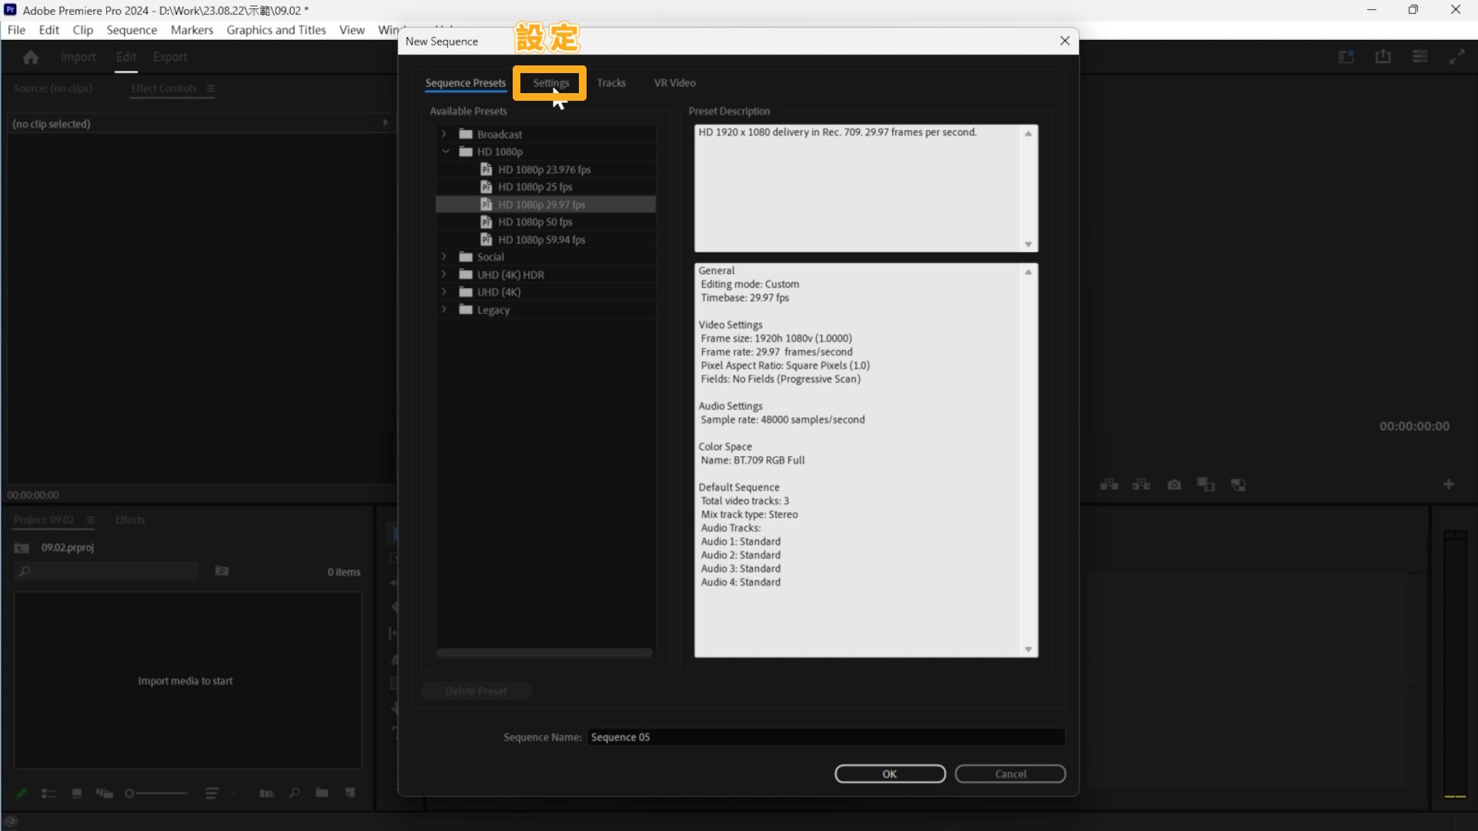Click the Home icon in the header bar

[x=31, y=56]
